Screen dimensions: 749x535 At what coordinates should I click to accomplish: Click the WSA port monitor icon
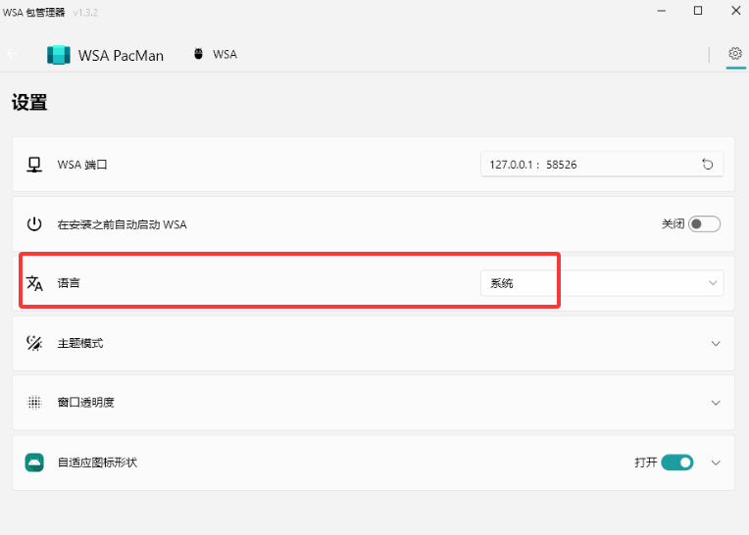point(34,165)
